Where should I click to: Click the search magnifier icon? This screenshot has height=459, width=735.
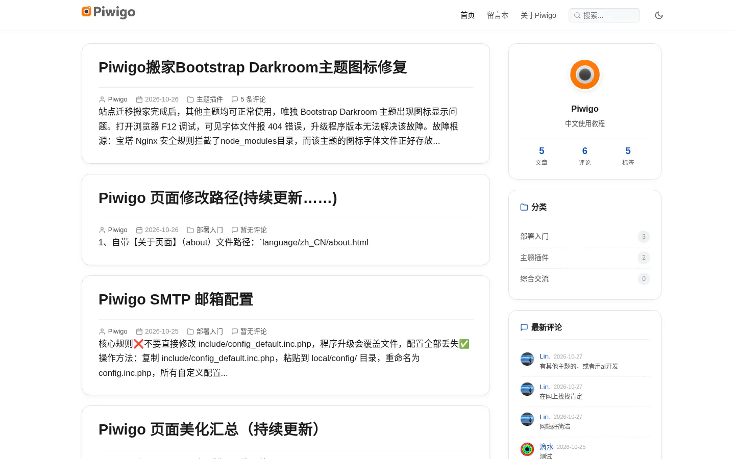(x=577, y=15)
